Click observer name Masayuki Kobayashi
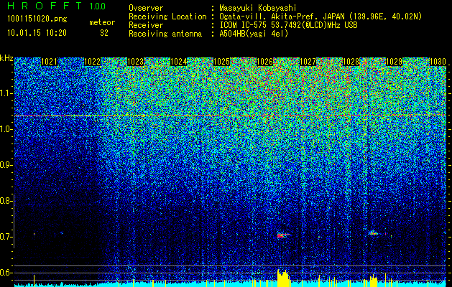 pos(257,9)
